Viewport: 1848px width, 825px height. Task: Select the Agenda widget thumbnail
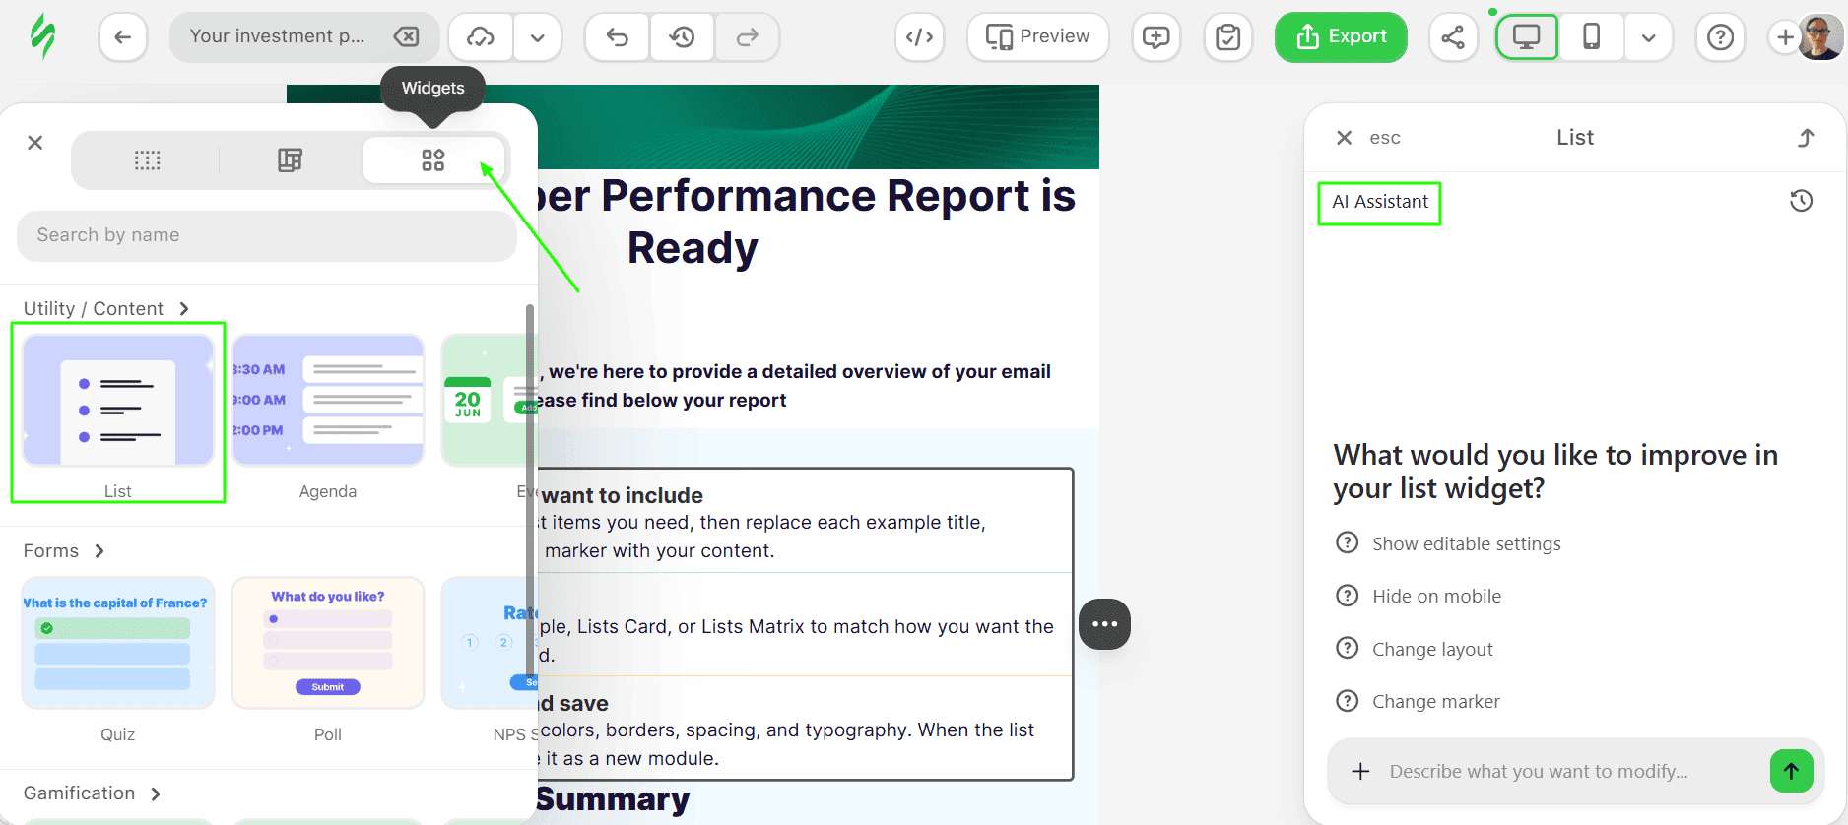[328, 400]
